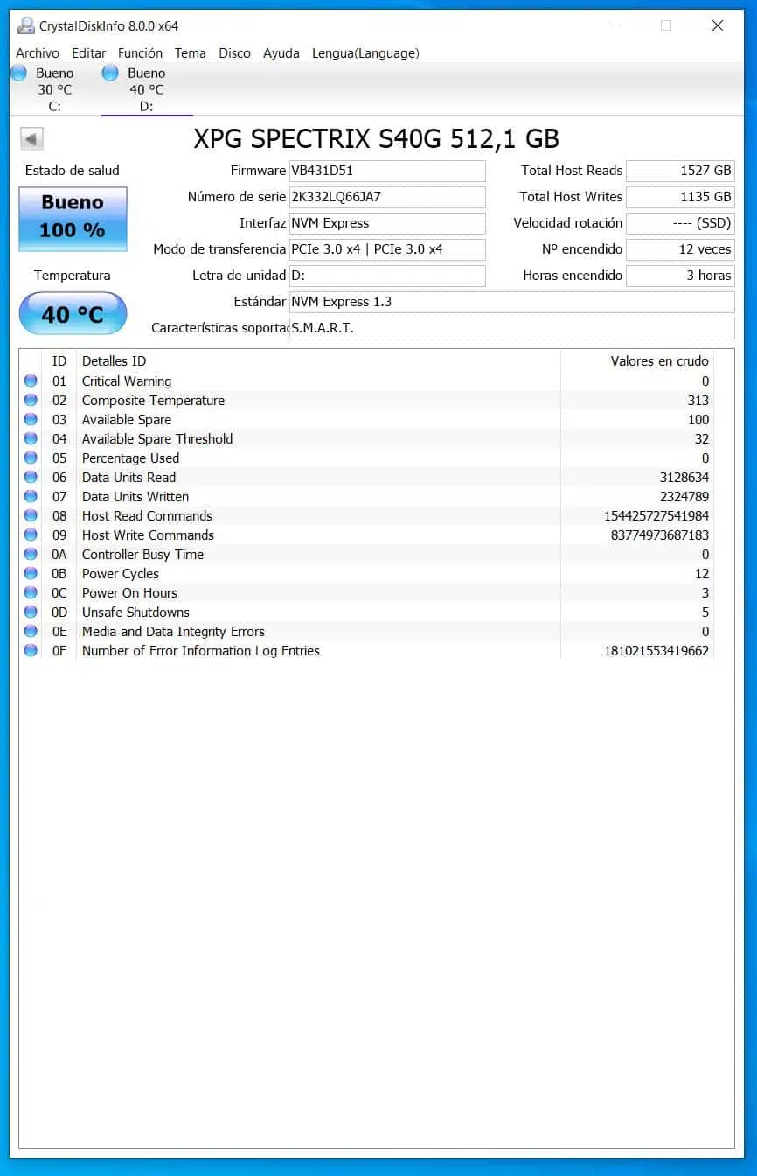Image resolution: width=757 pixels, height=1176 pixels.
Task: Select the Data Units Read row text
Action: pos(128,477)
